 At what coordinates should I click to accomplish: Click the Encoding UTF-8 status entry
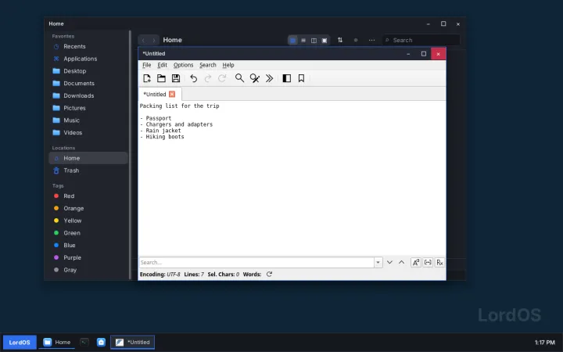click(160, 275)
